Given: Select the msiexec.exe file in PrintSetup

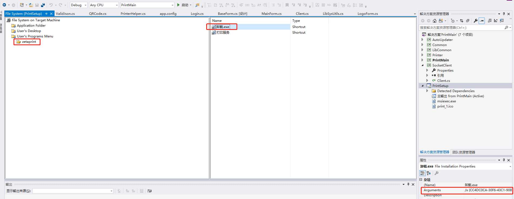Looking at the screenshot, I should click(447, 101).
